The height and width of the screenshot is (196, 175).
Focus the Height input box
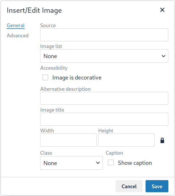click(126, 140)
